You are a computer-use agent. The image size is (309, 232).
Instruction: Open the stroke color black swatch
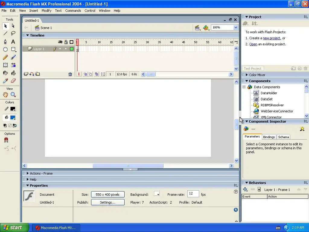pyautogui.click(x=13, y=109)
